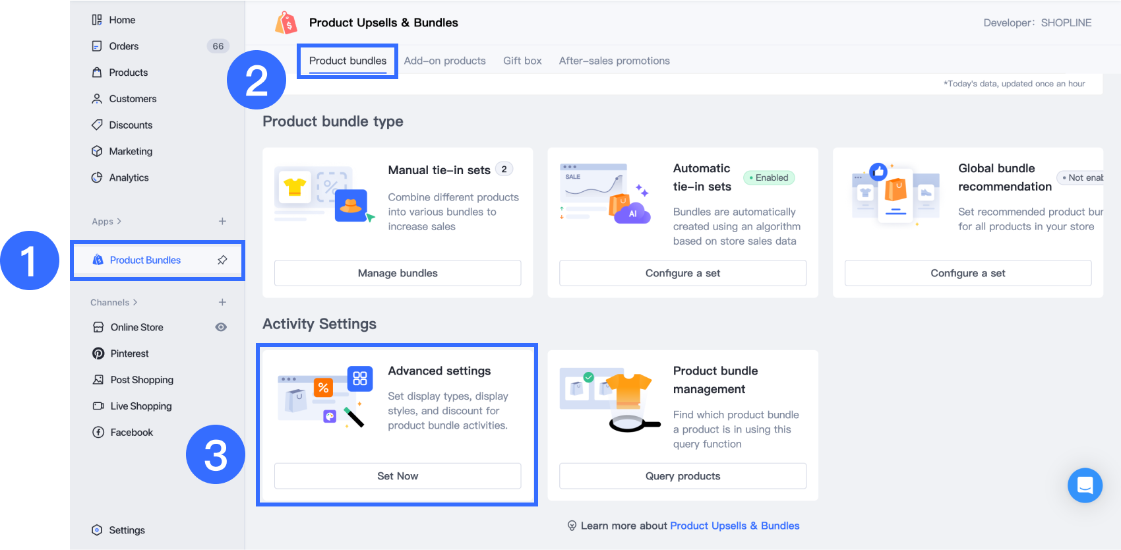Click Query products button

[x=682, y=476]
